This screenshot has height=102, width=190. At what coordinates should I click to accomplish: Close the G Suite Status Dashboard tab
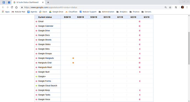coord(43,2)
